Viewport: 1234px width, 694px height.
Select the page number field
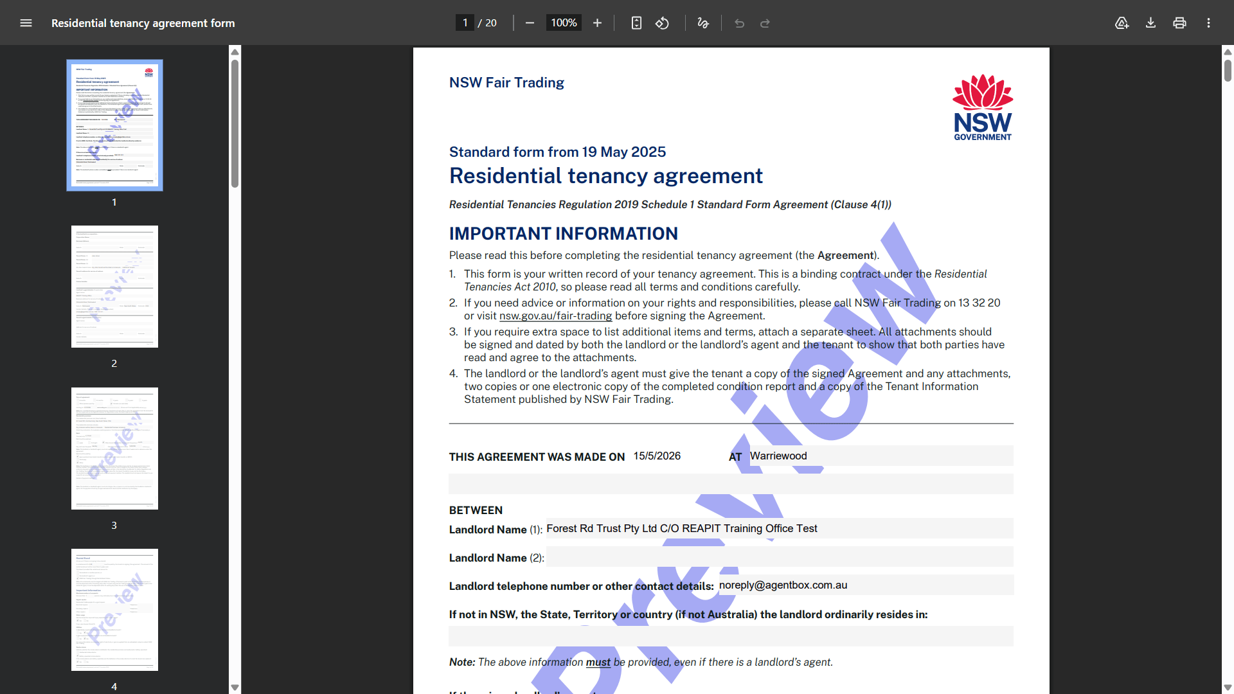[x=465, y=23]
